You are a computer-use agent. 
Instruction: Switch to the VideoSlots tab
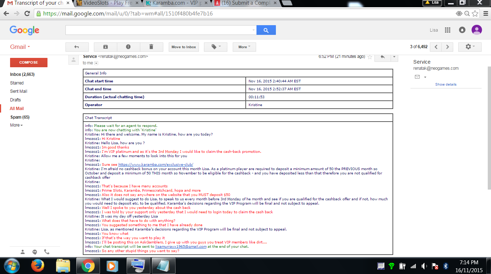108,3
